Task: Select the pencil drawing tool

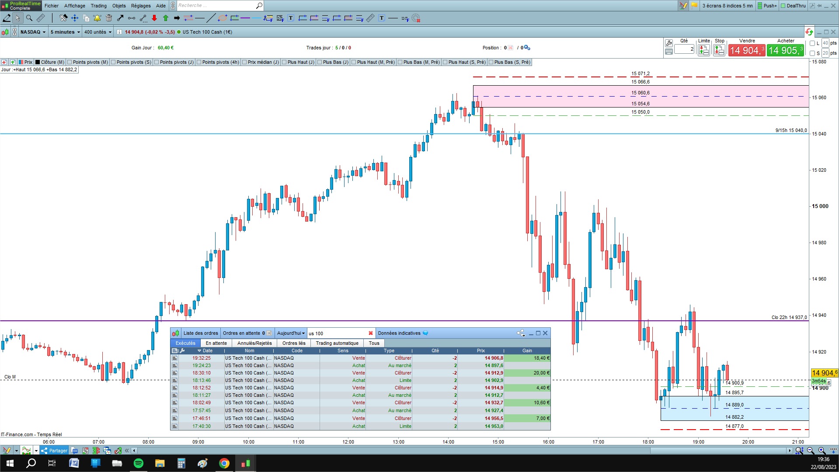Action: 7,18
